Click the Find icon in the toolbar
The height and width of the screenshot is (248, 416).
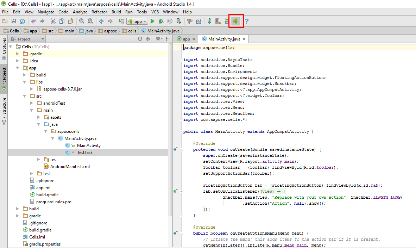click(x=82, y=21)
